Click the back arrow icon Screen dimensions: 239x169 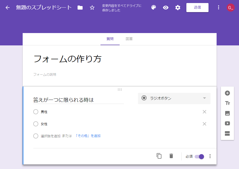pyautogui.click(x=8, y=8)
